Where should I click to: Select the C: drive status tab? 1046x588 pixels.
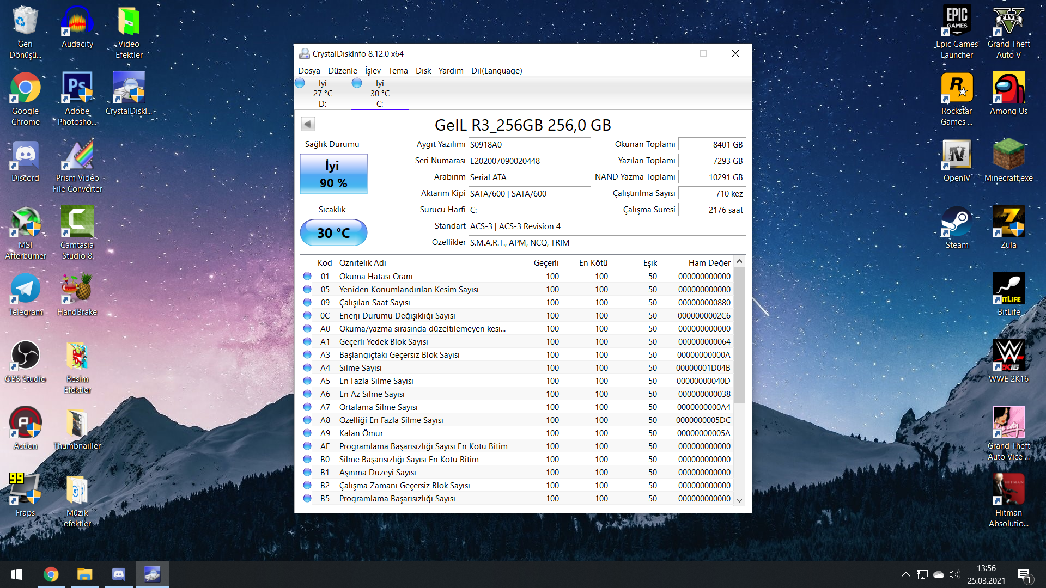pos(379,93)
